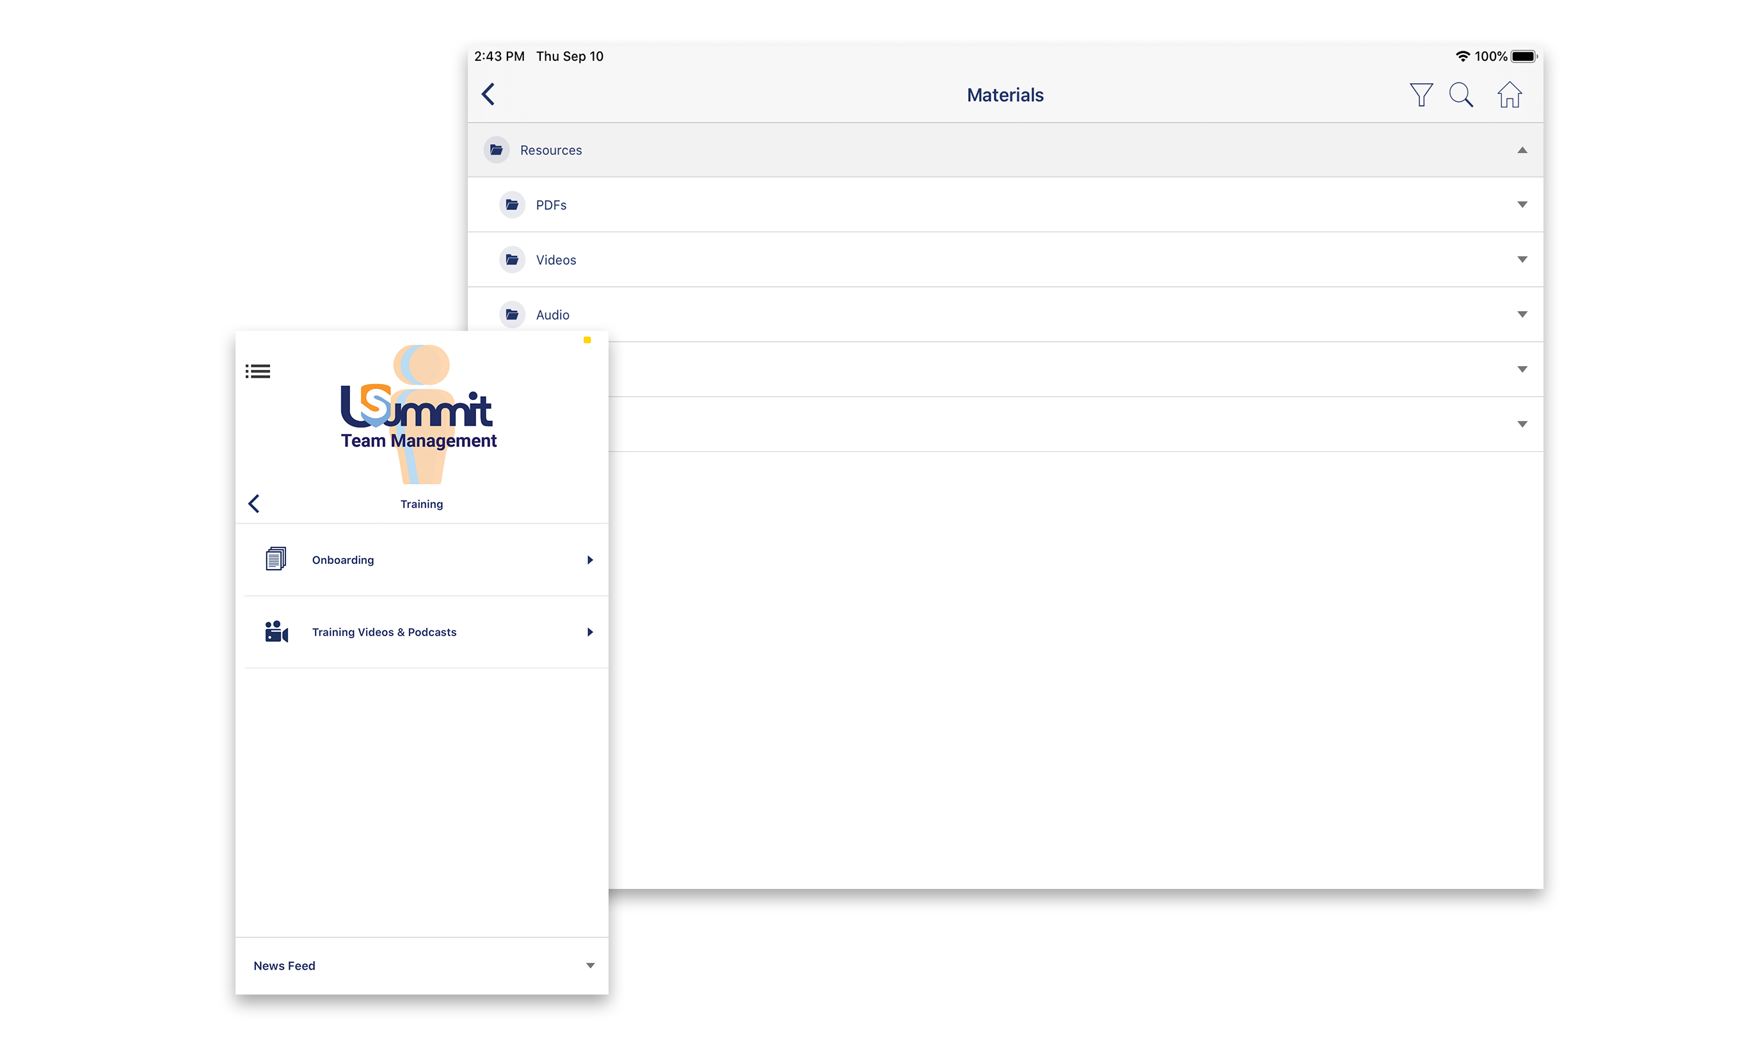The image size is (1740, 1040).
Task: Open the hamburger list menu icon
Action: [x=258, y=371]
